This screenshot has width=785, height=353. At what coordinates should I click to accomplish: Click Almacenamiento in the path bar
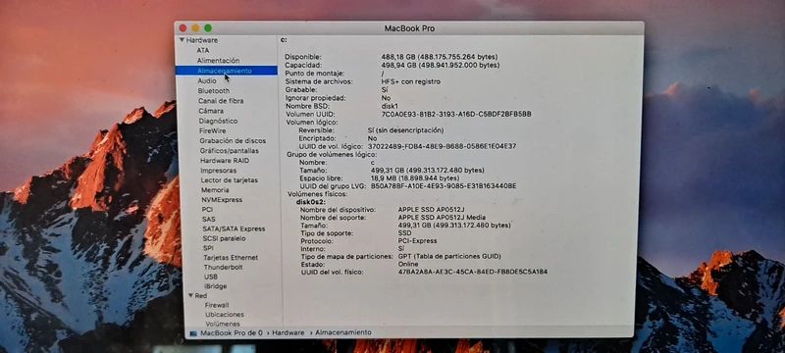coord(343,332)
